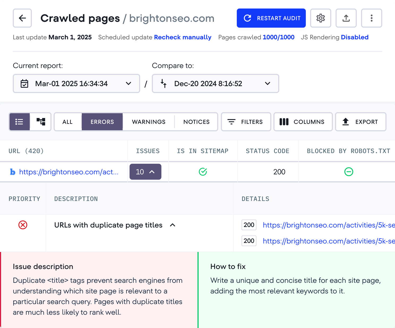Open the Recheck manually link

pyautogui.click(x=182, y=37)
